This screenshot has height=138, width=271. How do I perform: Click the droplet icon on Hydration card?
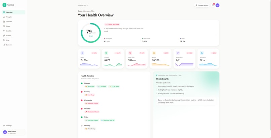[202, 53]
